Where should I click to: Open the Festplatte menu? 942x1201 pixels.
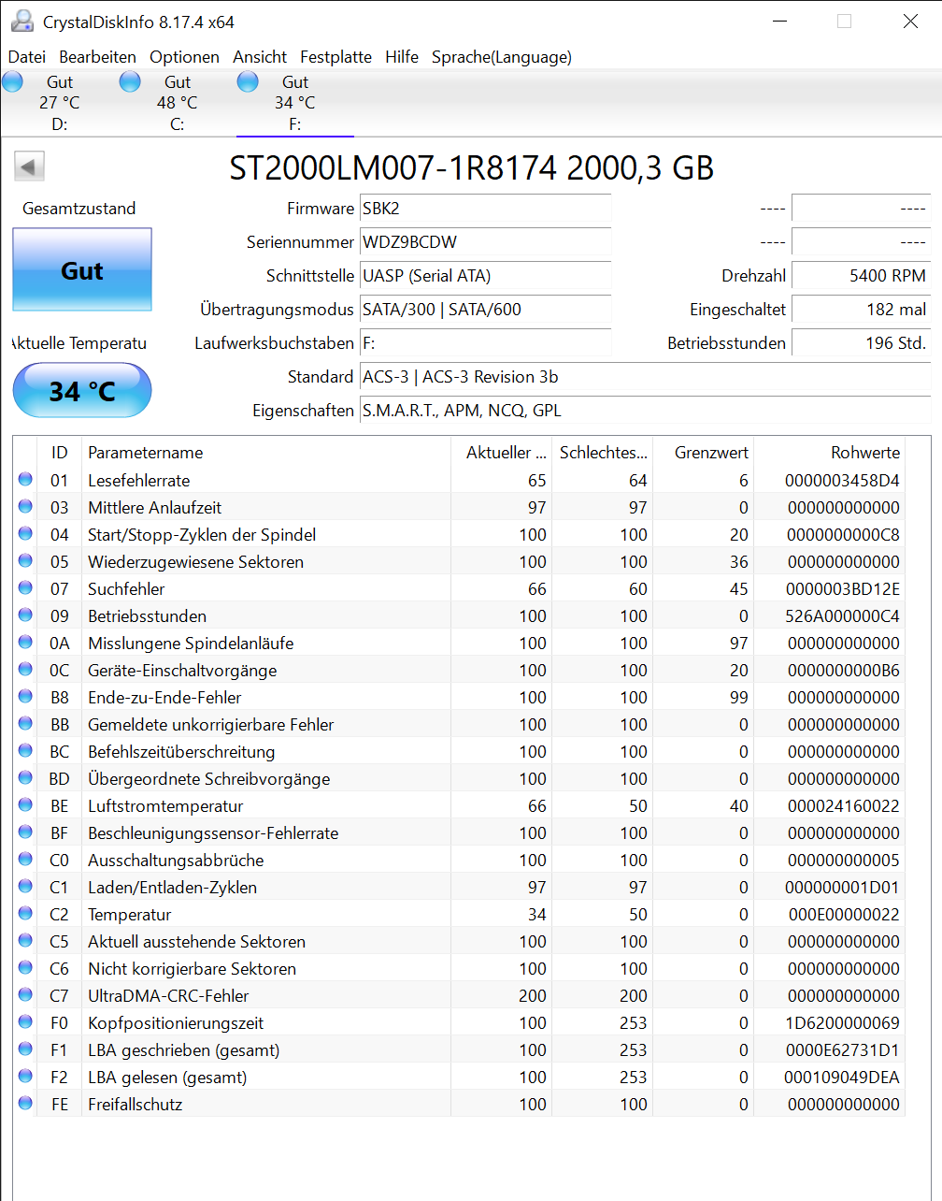click(335, 57)
